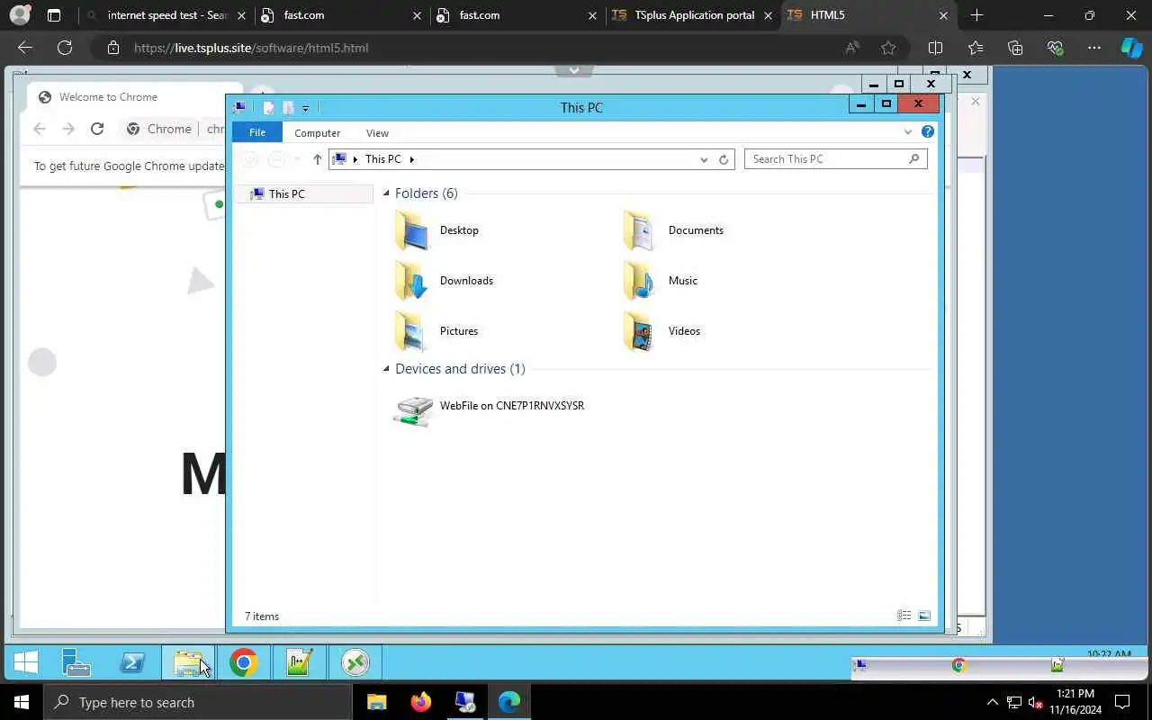Screen dimensions: 1152x720
Task: Switch to large icons view in status bar
Action: click(x=924, y=616)
